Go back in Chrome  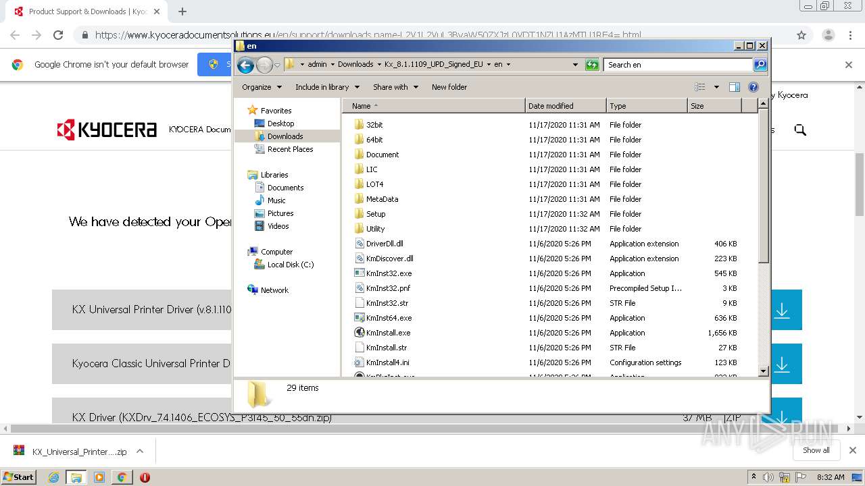[x=15, y=35]
